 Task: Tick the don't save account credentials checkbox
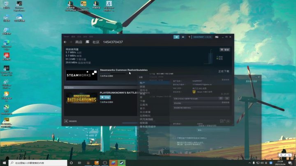pyautogui.click(x=174, y=138)
